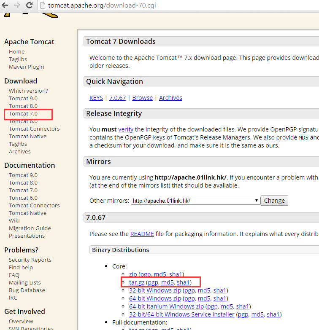Open the README file link
The height and width of the screenshot is (330, 319).
click(142, 234)
